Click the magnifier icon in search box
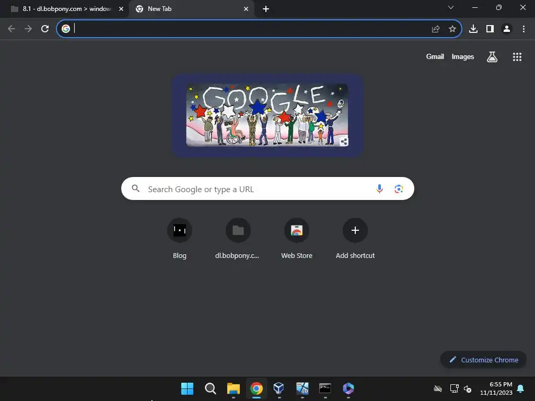The width and height of the screenshot is (535, 401). click(x=135, y=188)
